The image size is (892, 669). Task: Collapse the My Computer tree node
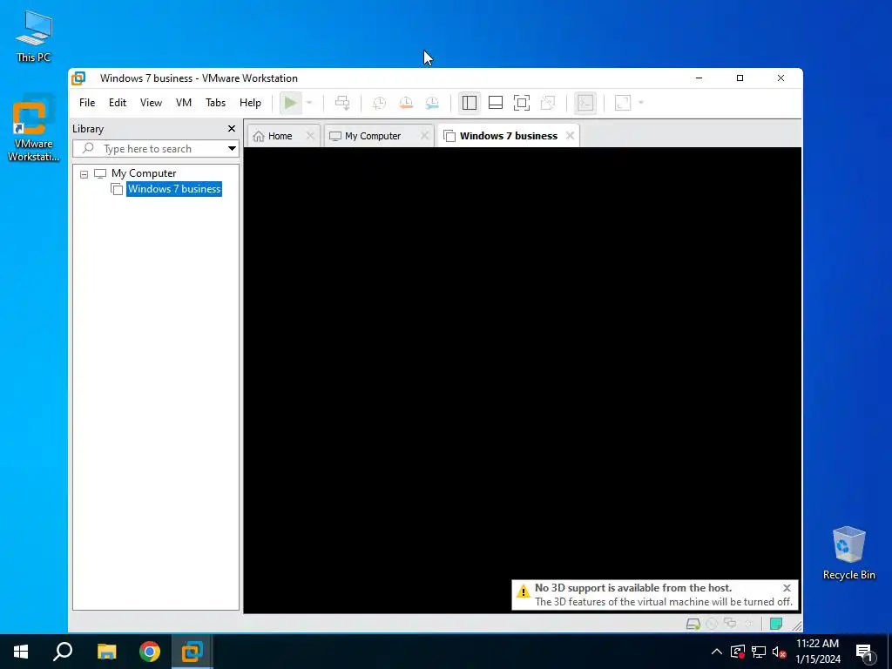[x=84, y=174]
